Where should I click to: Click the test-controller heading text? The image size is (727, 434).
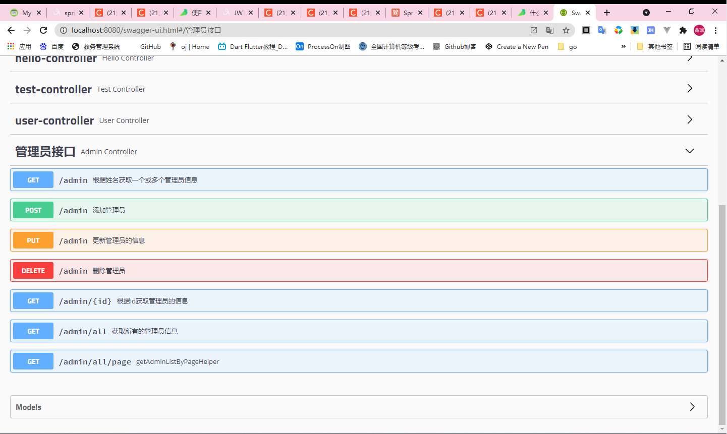click(53, 89)
